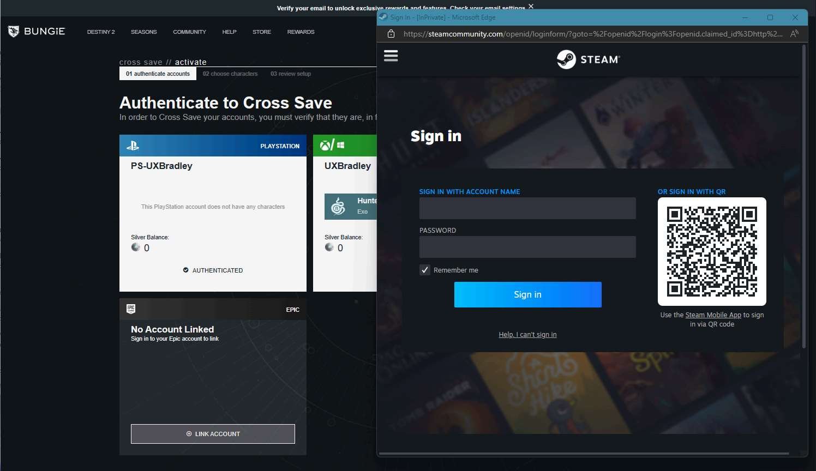This screenshot has width=816, height=471.
Task: Click the OR SIGN IN WITH QR label
Action: (x=692, y=191)
